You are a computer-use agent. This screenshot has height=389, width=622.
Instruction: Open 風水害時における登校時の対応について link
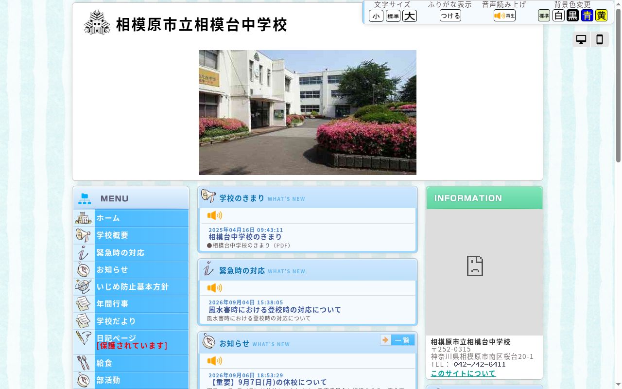point(275,310)
